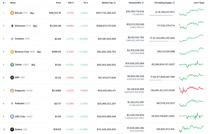Sort by the 24h % column header

[71, 3]
